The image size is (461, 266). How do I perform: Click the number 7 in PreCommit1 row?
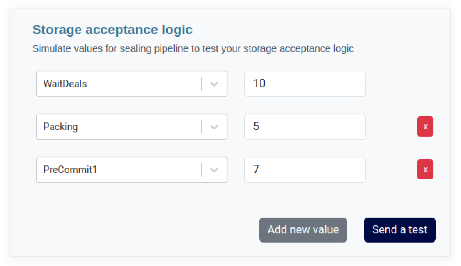pyautogui.click(x=256, y=169)
